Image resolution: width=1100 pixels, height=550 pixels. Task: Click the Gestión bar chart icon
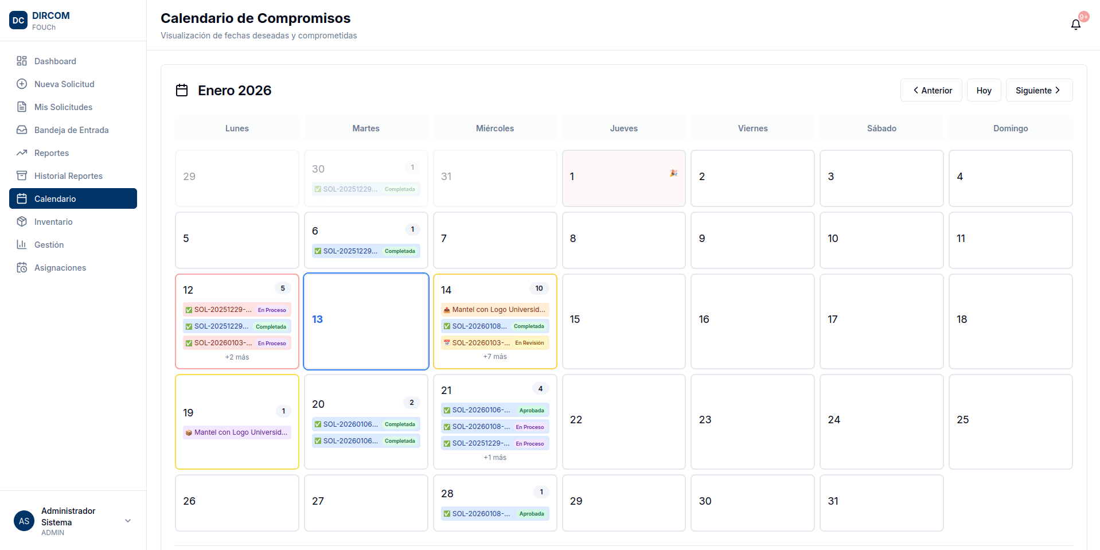click(22, 244)
